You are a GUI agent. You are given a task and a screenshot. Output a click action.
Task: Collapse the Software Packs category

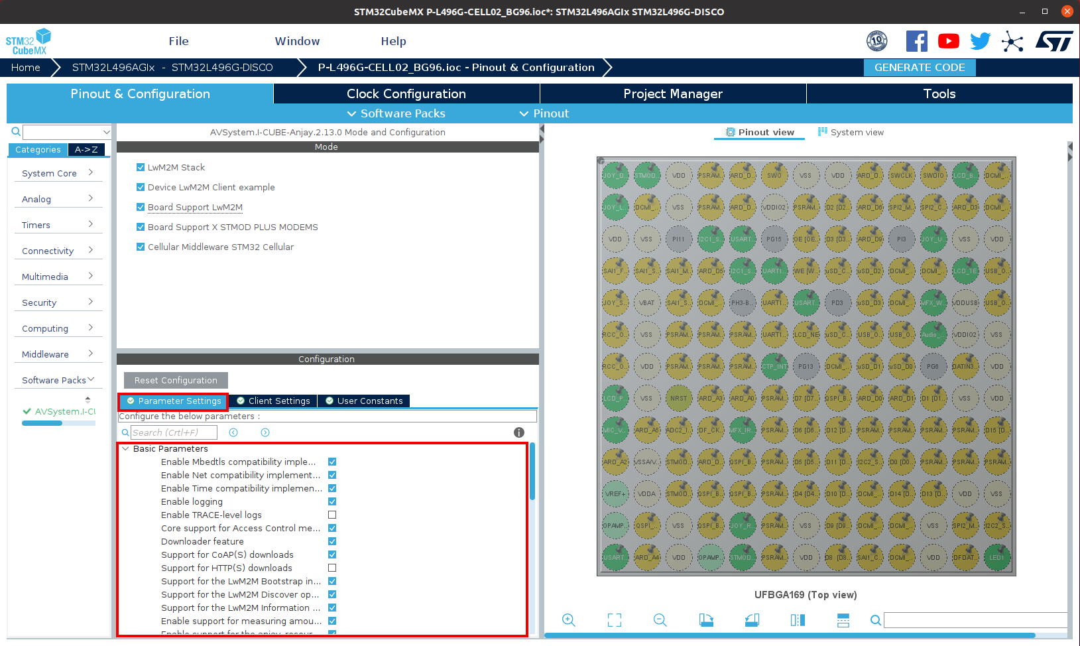(58, 380)
